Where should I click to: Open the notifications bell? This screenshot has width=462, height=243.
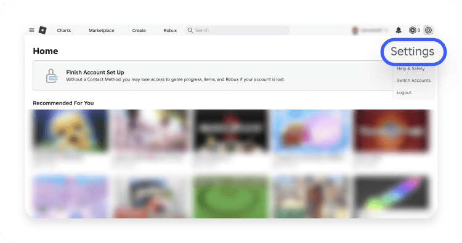coord(399,30)
